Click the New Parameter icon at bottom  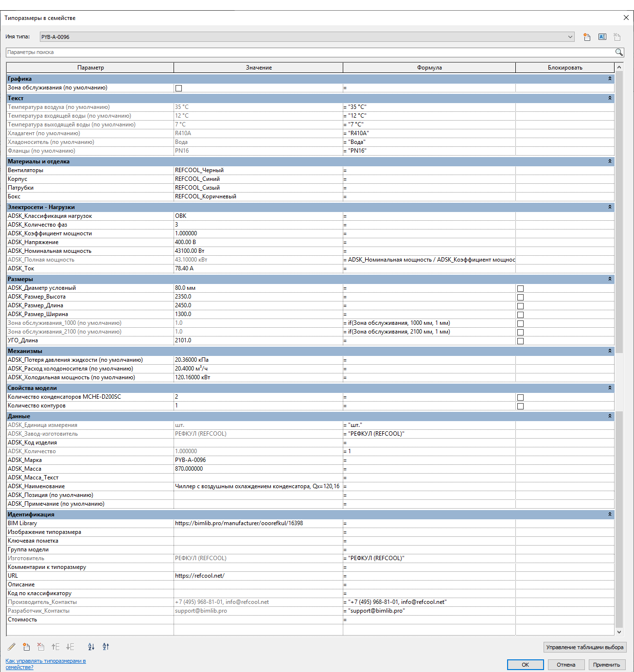[x=26, y=647]
